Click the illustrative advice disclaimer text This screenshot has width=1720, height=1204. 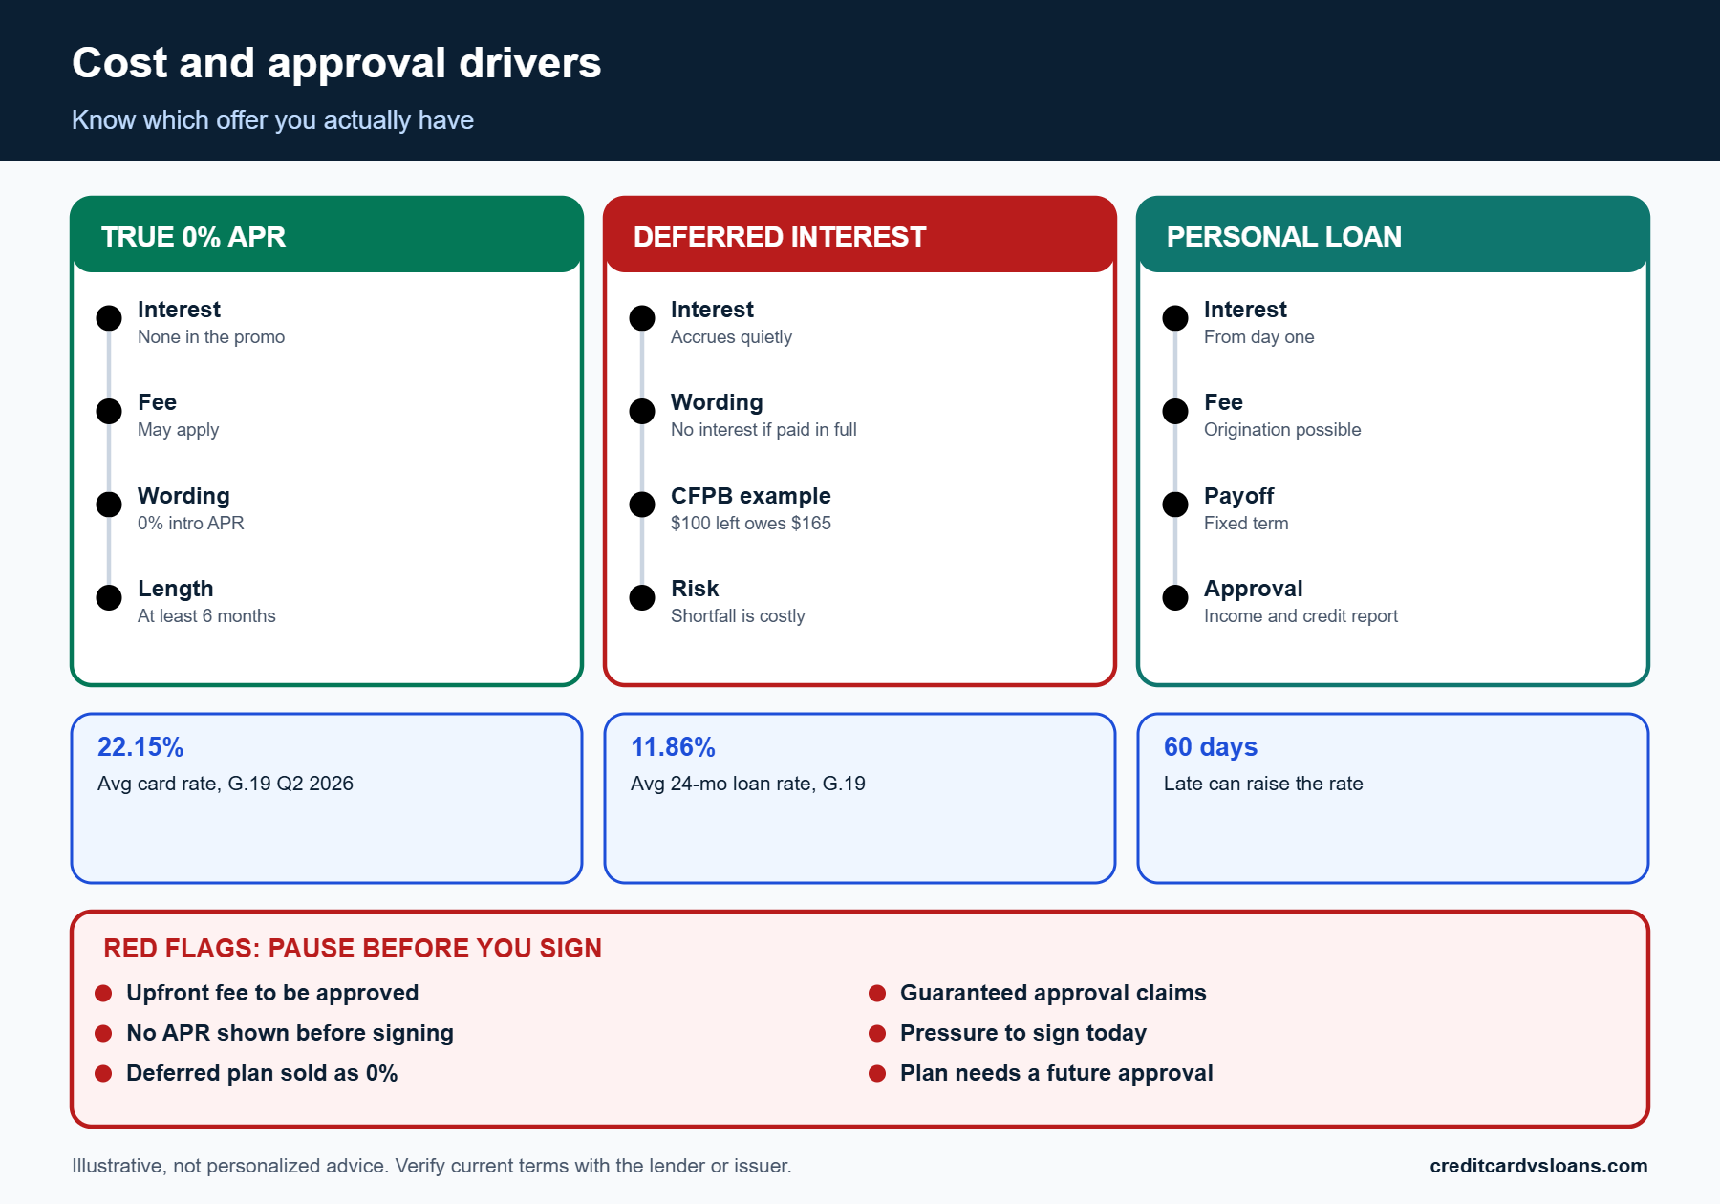point(432,1166)
